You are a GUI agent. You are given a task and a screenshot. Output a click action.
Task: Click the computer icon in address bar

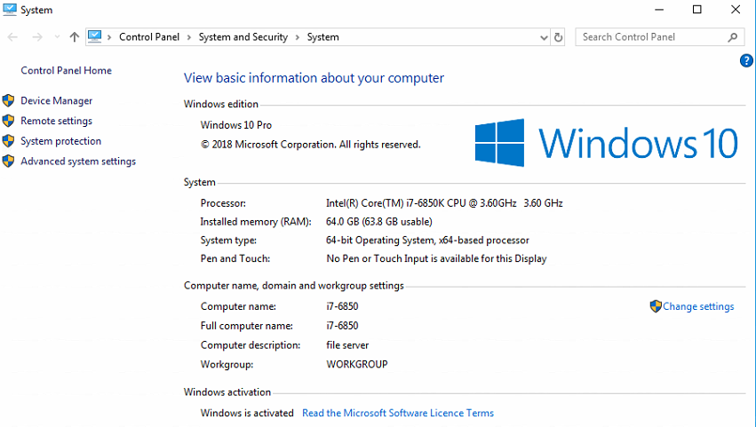point(95,36)
